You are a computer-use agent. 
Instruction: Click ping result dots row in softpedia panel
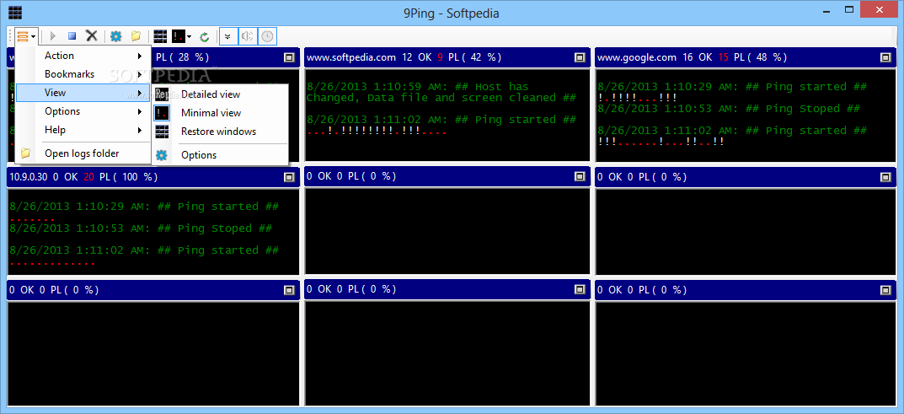click(377, 131)
